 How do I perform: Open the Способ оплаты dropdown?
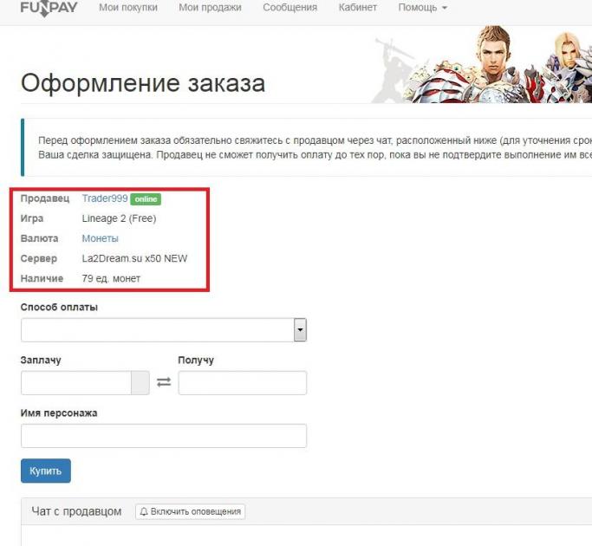[164, 329]
